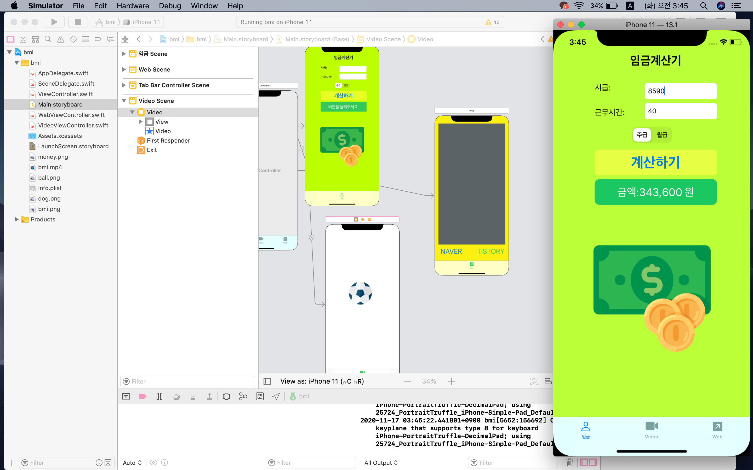Open the Environment Overrides icon
The image size is (753, 470).
click(x=260, y=396)
